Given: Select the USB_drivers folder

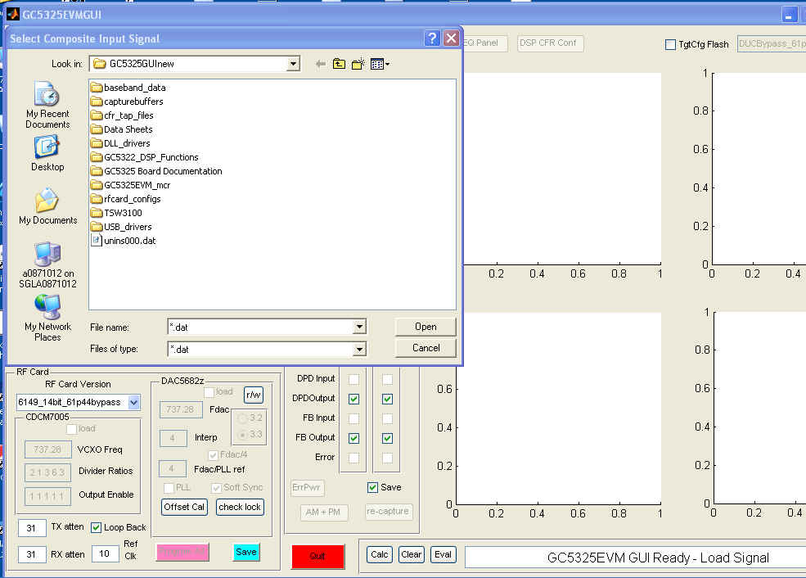Looking at the screenshot, I should [x=121, y=226].
